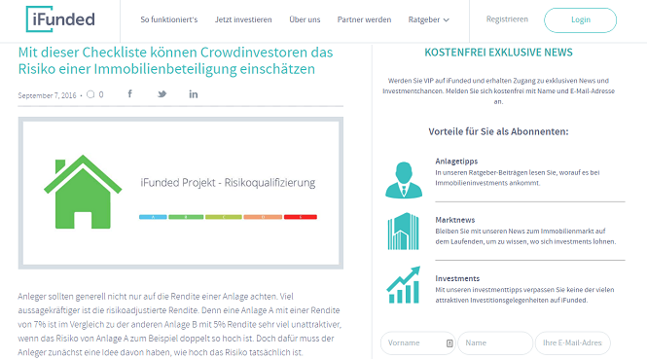This screenshot has height=359, width=647.
Task: Click the comment bubble icon
Action: point(90,94)
